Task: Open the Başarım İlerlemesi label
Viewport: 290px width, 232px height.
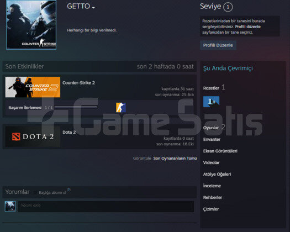Action: click(x=25, y=108)
